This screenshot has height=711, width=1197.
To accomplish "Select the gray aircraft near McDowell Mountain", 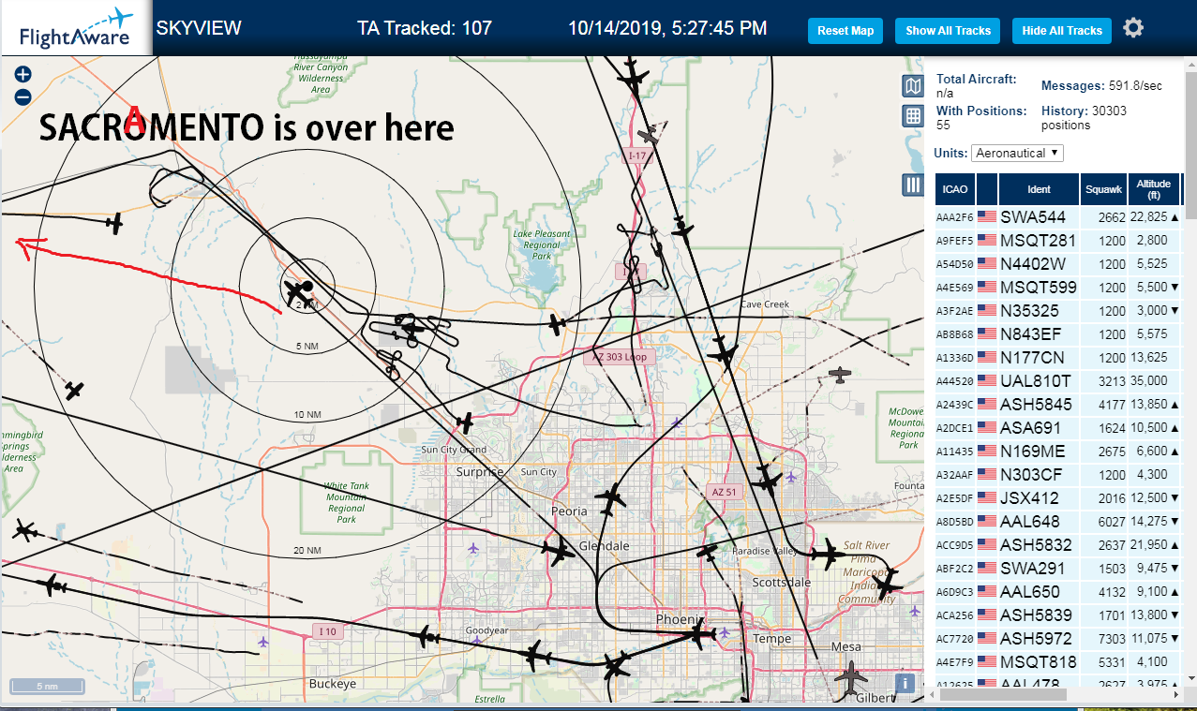I will [x=842, y=376].
